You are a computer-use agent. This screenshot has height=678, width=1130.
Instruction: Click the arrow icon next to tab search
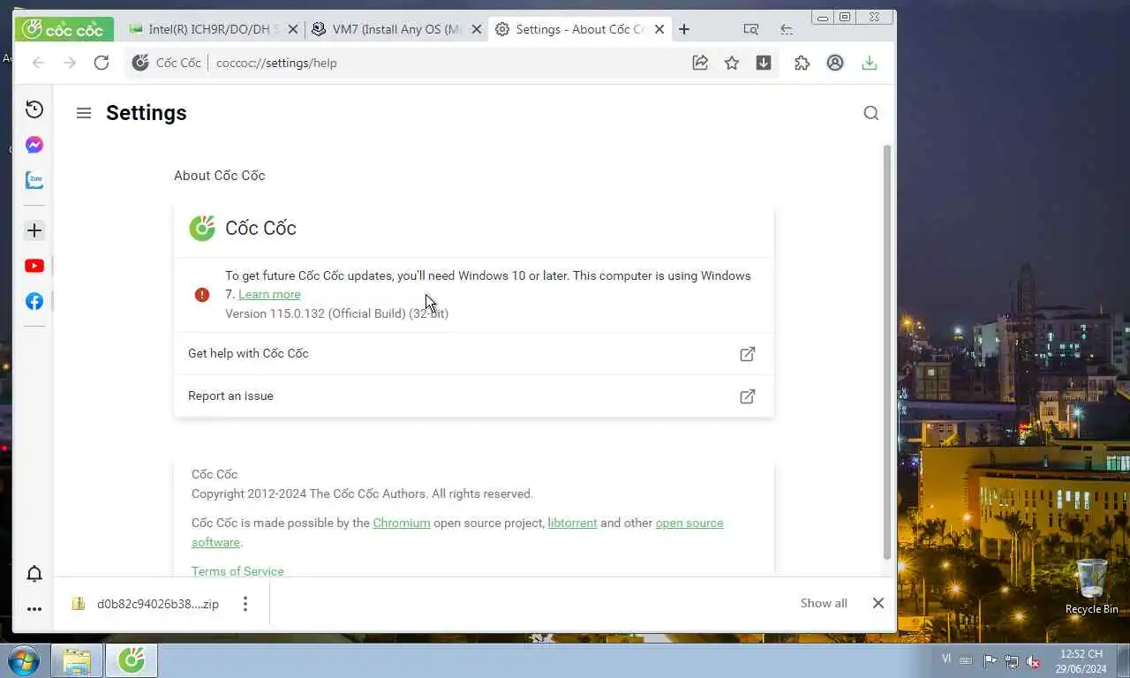coord(787,29)
